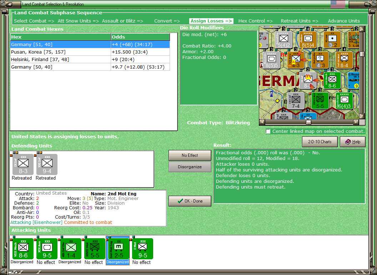This screenshot has width=377, height=275.
Task: Click the +15.500 (33:4) odds cell
Action: pos(140,52)
